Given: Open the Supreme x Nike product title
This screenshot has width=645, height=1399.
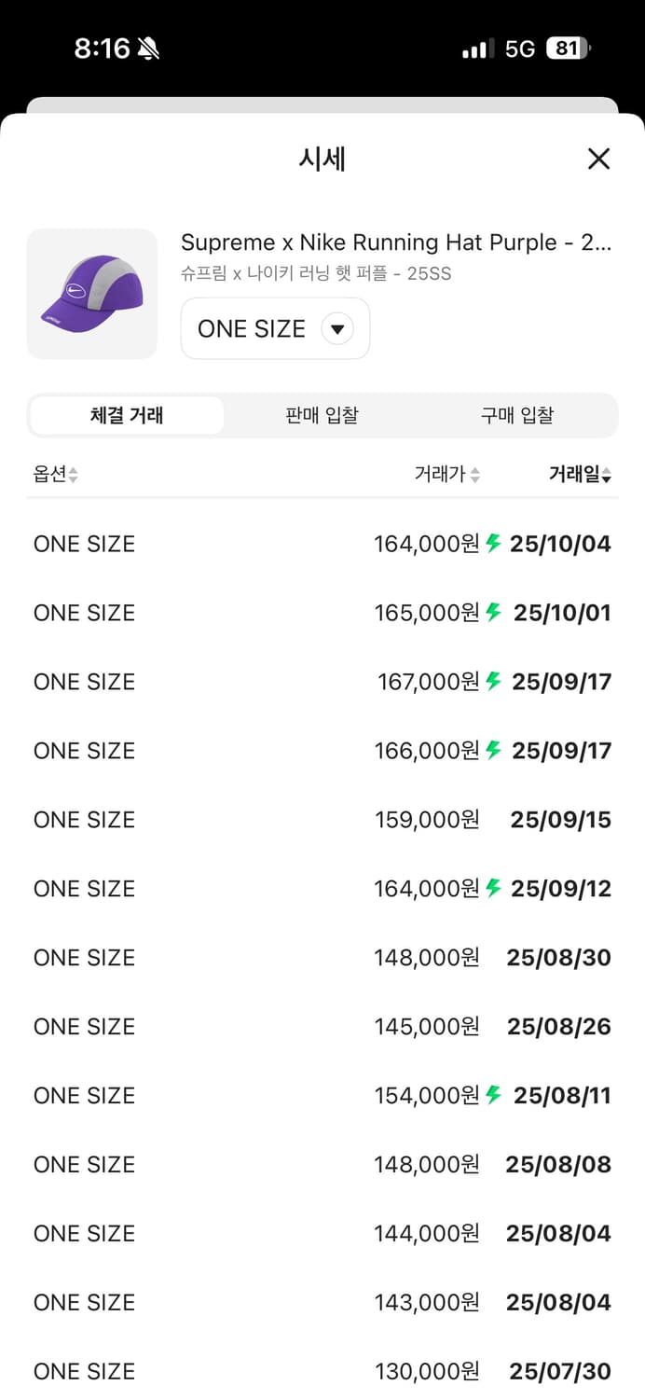Looking at the screenshot, I should click(x=396, y=242).
